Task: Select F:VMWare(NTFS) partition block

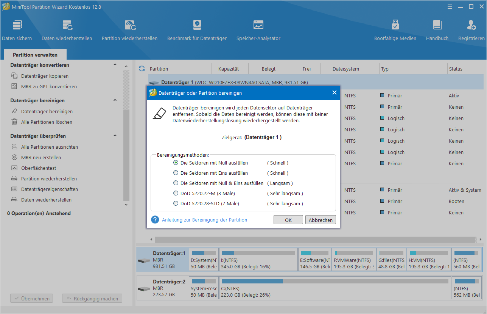Action: (x=354, y=260)
